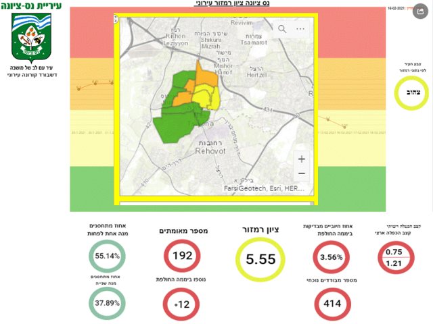
Task: Click the 3.56% positive tests gauge
Action: coord(331,257)
